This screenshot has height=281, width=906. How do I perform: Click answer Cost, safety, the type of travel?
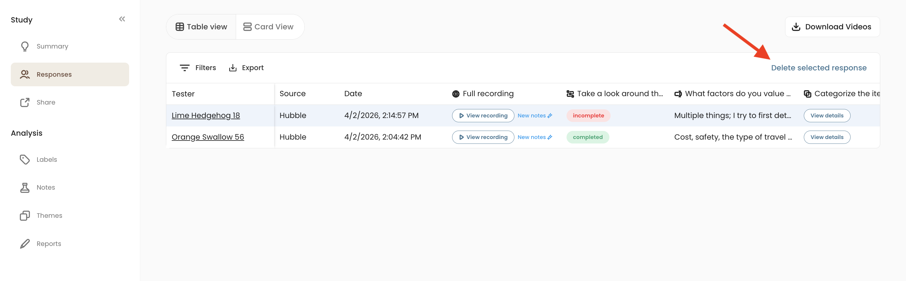[733, 137]
